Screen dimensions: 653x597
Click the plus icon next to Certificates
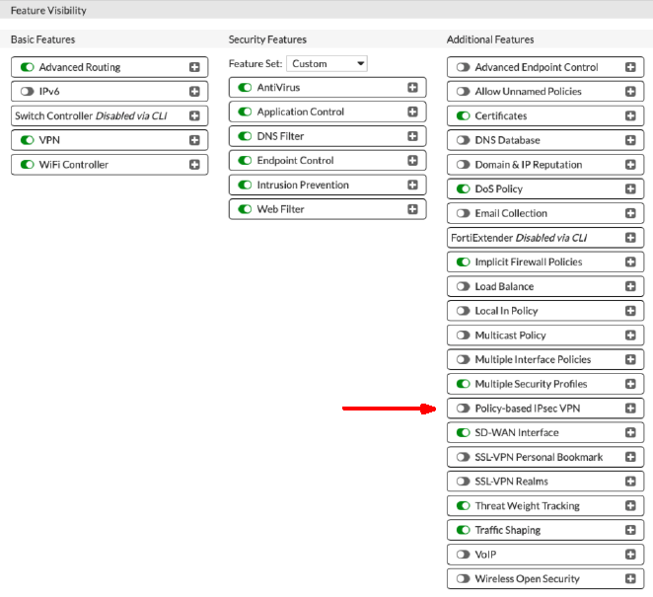click(630, 116)
